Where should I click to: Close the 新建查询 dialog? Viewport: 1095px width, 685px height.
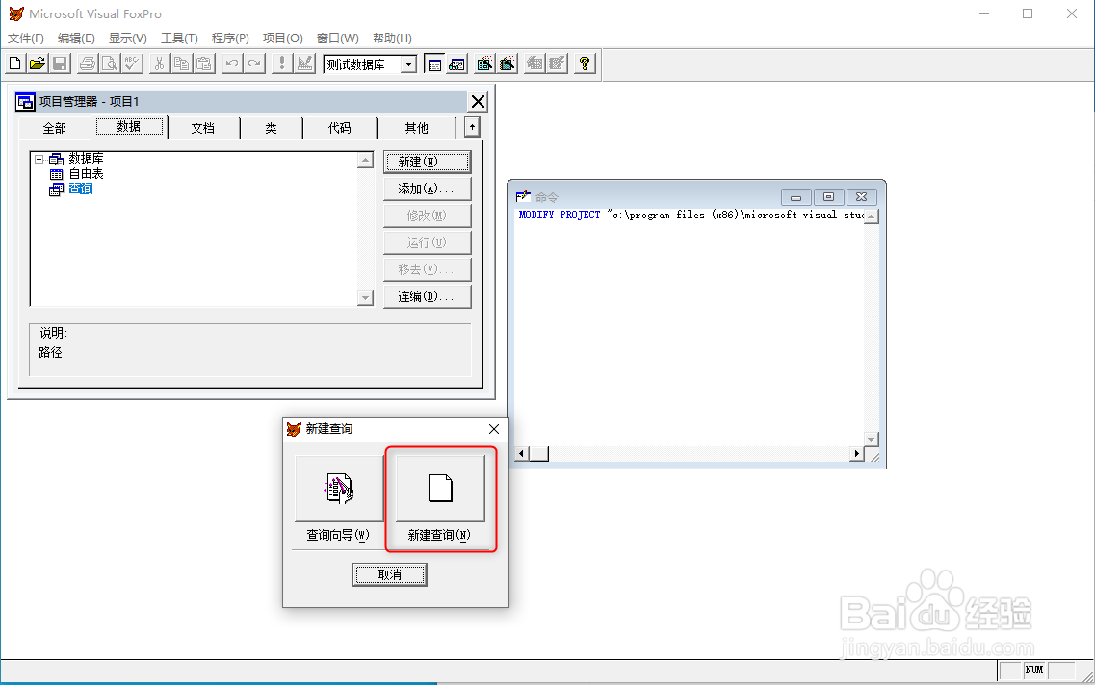[494, 429]
